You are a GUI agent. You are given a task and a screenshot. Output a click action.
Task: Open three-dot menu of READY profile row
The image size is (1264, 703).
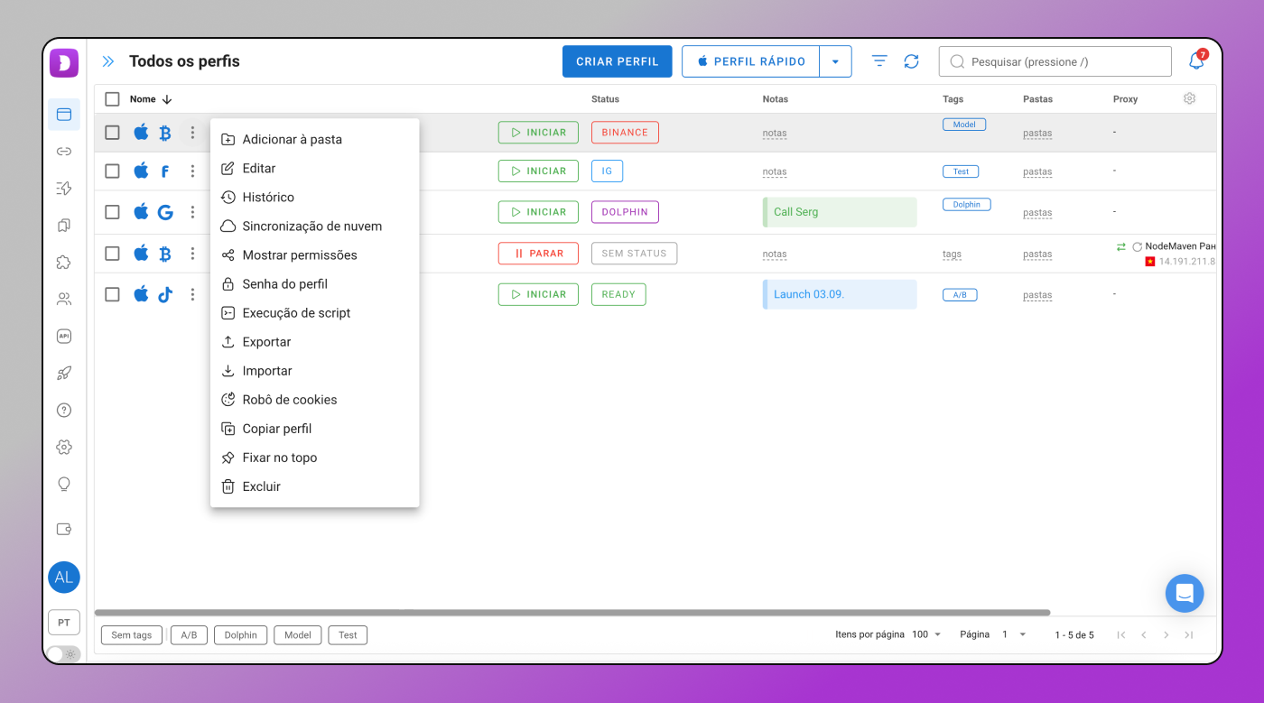coord(192,294)
